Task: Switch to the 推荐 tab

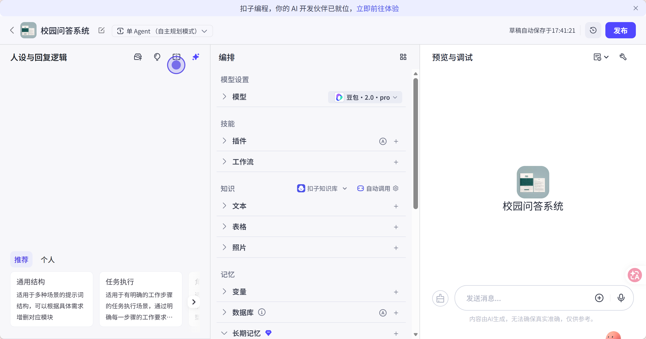Action: (21, 259)
